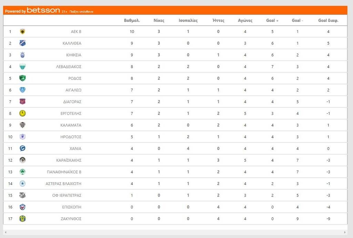Click ΖΑΚΥΝΘΟΣ Goal - value 9
The width and height of the screenshot is (353, 238).
[x=297, y=218]
